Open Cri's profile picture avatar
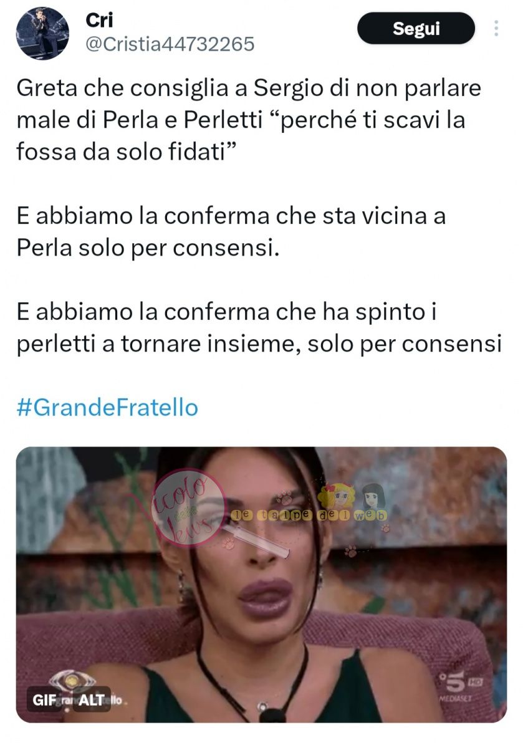523x748 pixels. coord(42,34)
